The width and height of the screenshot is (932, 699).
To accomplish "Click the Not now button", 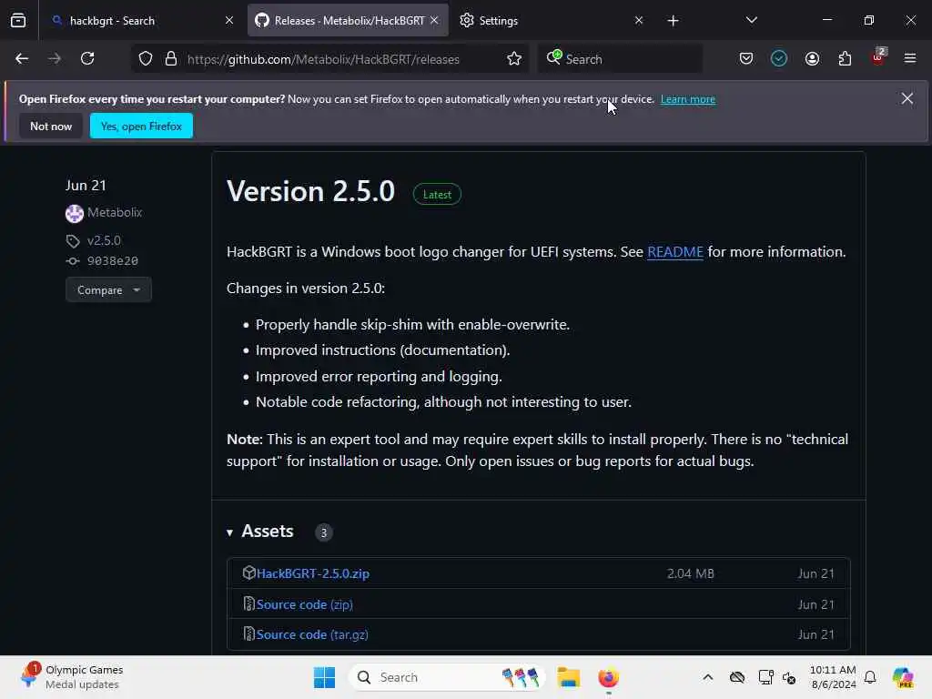I will pyautogui.click(x=51, y=126).
